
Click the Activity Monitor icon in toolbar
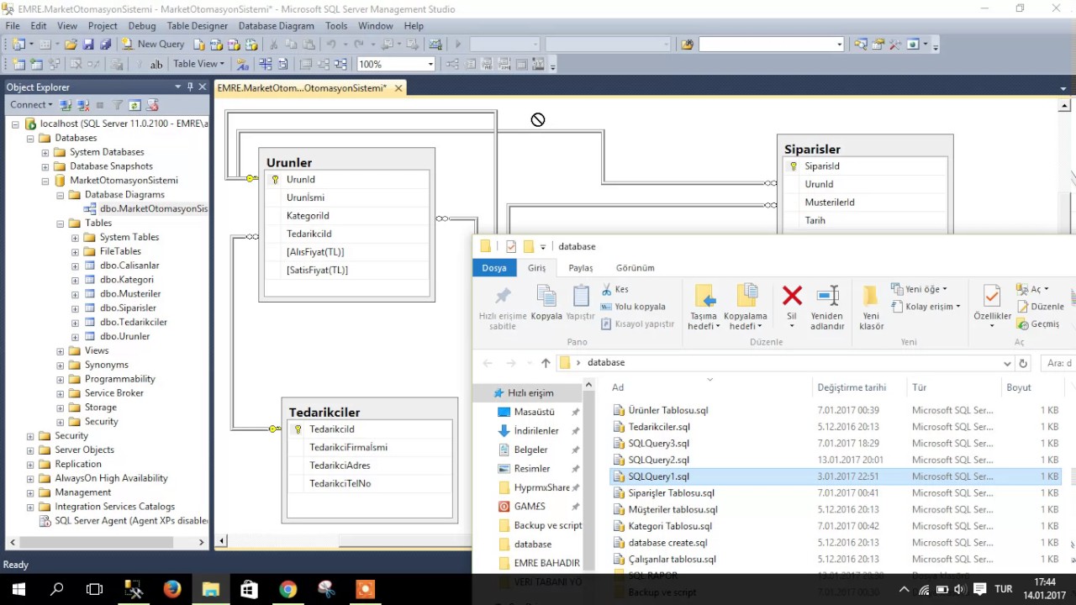(435, 44)
